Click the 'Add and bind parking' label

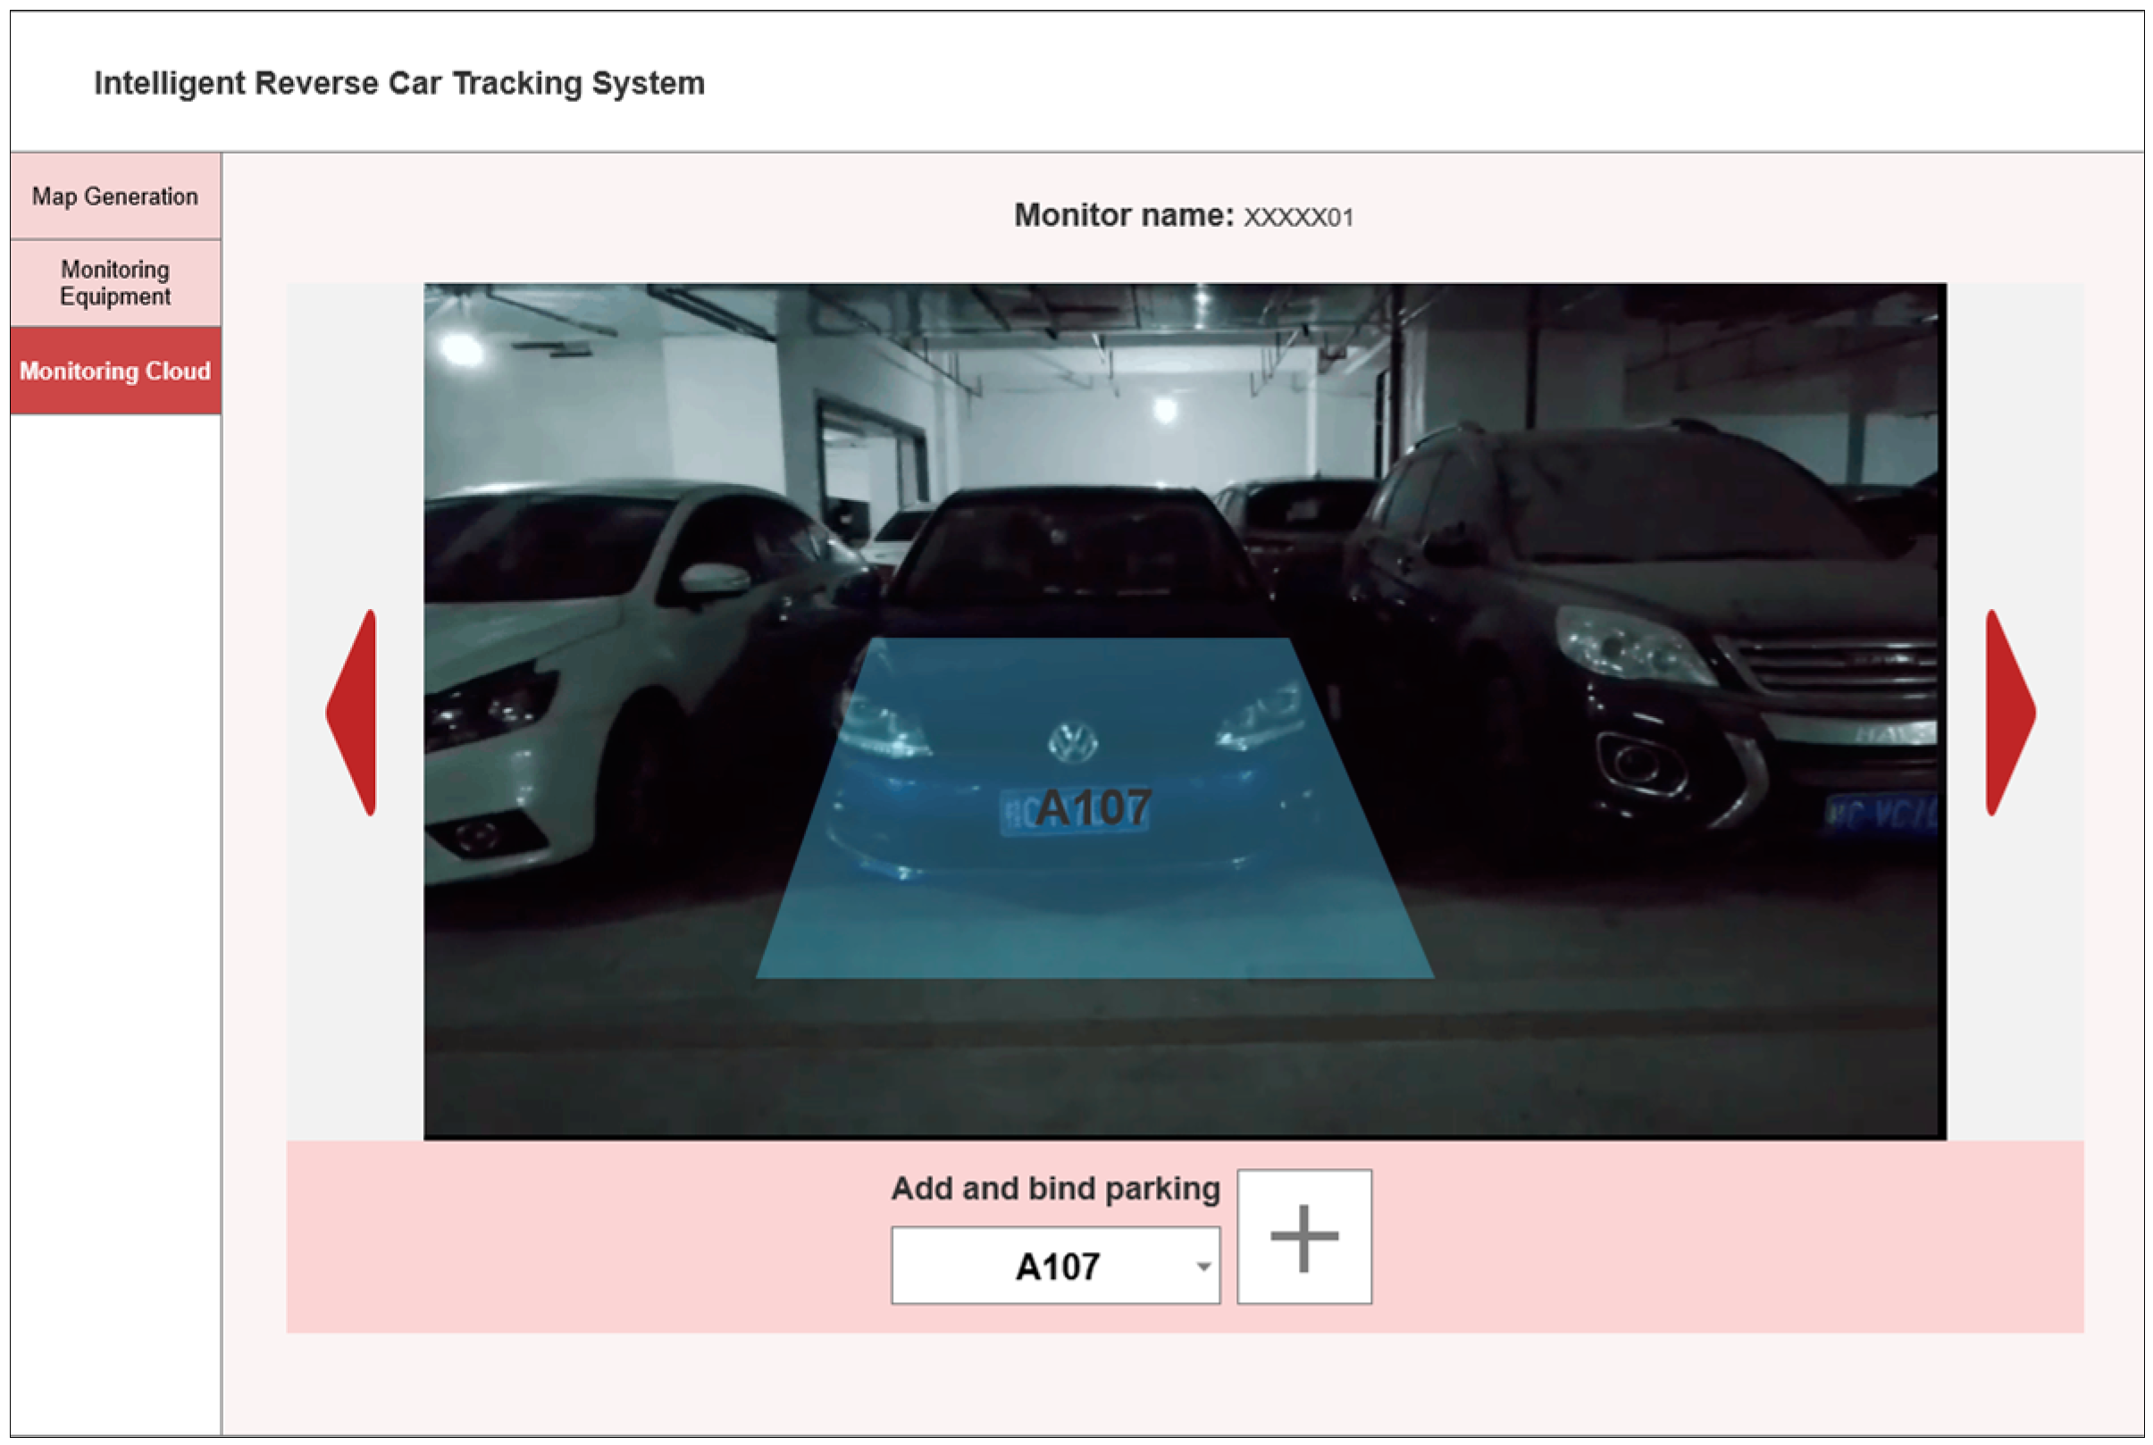coord(1054,1188)
